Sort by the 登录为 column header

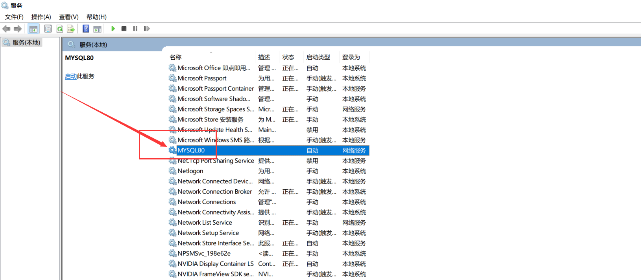[x=351, y=57]
